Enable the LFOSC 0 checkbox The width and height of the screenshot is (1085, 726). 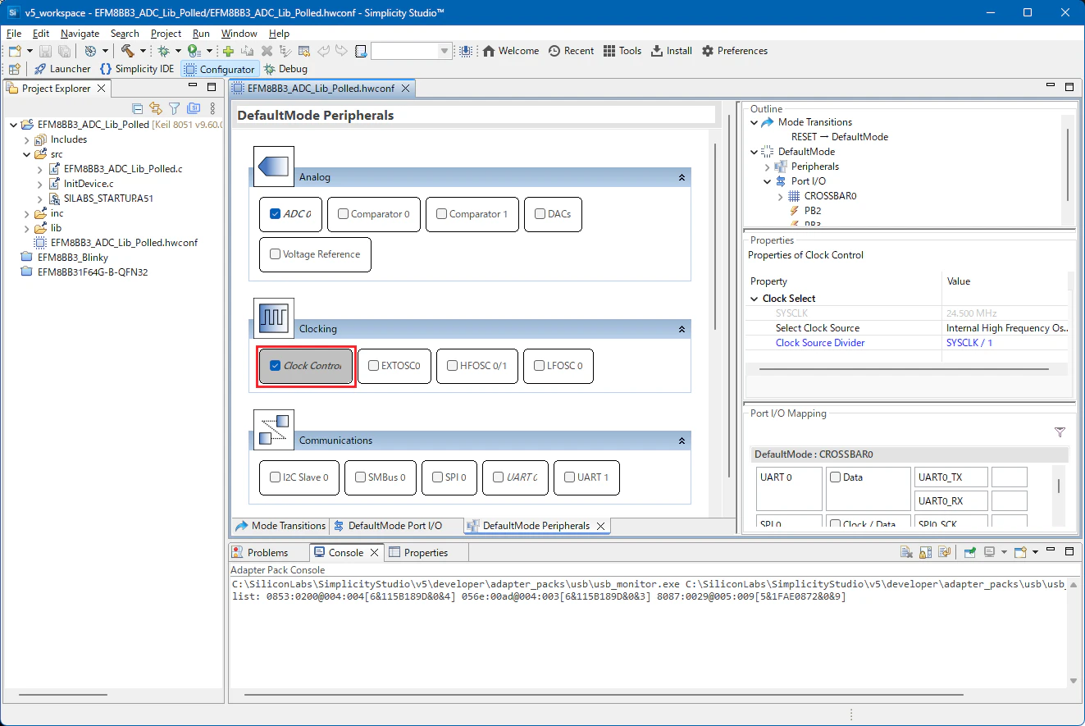[x=540, y=366]
